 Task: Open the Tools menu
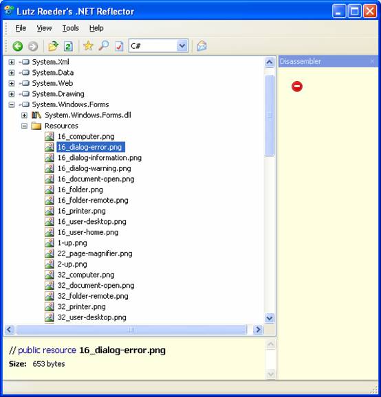coord(70,28)
